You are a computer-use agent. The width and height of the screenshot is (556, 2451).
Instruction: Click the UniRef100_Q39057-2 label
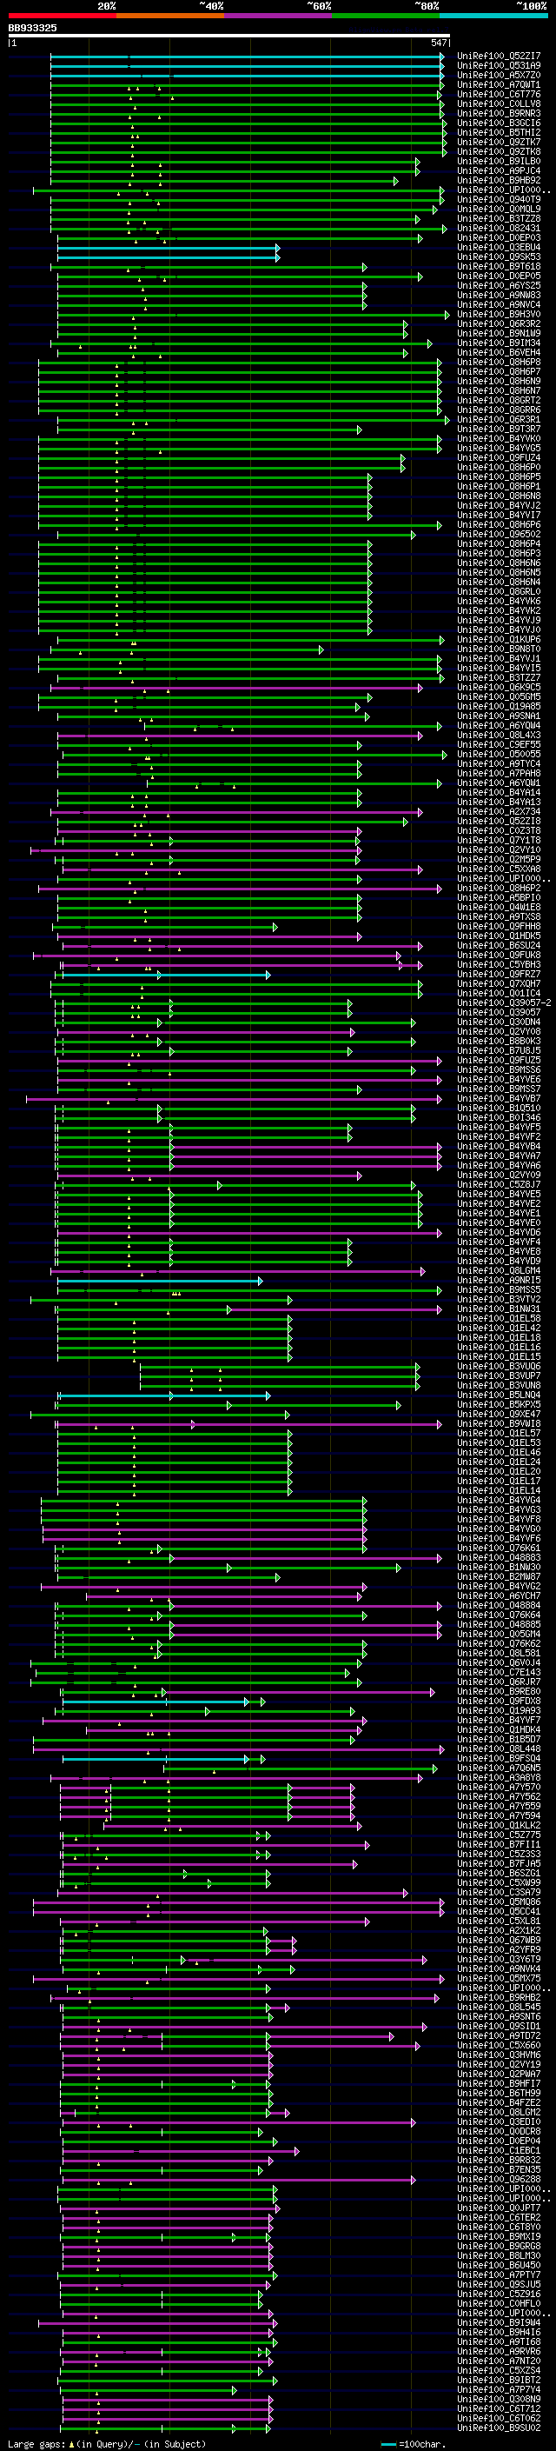pos(504,1002)
